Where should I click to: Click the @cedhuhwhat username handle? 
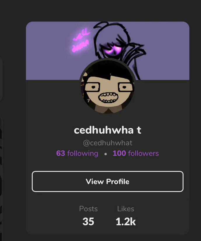tap(108, 143)
